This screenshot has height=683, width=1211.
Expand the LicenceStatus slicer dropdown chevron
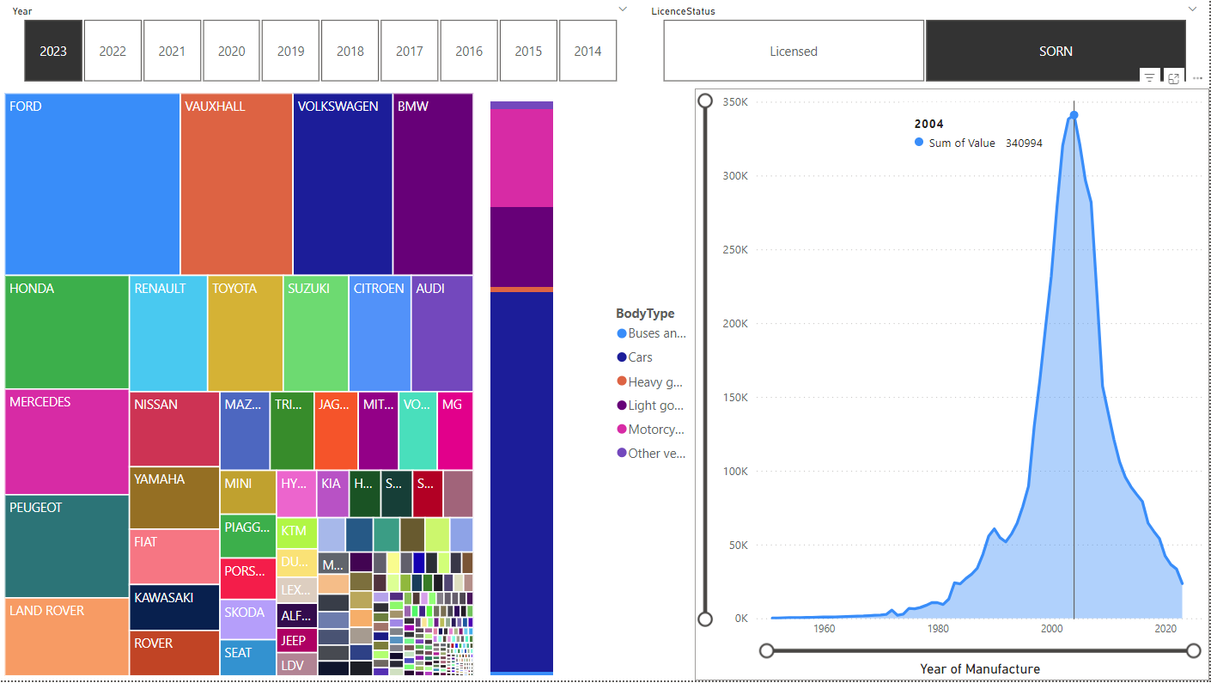pyautogui.click(x=1192, y=9)
